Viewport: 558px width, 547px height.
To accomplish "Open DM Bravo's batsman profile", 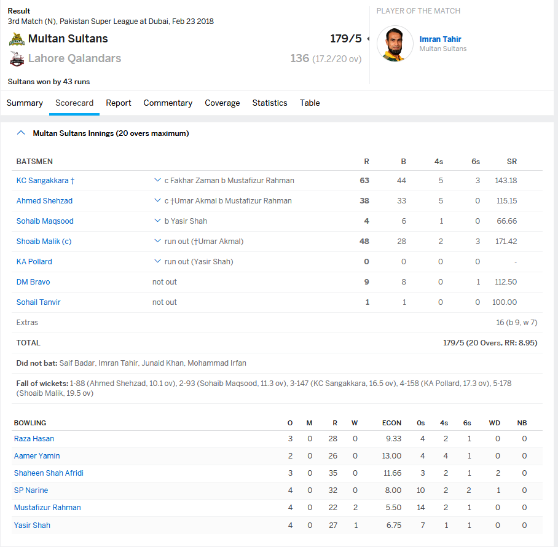I will click(33, 282).
